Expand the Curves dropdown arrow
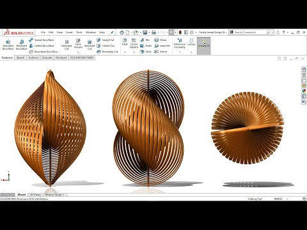307x230 pixels. (191, 52)
